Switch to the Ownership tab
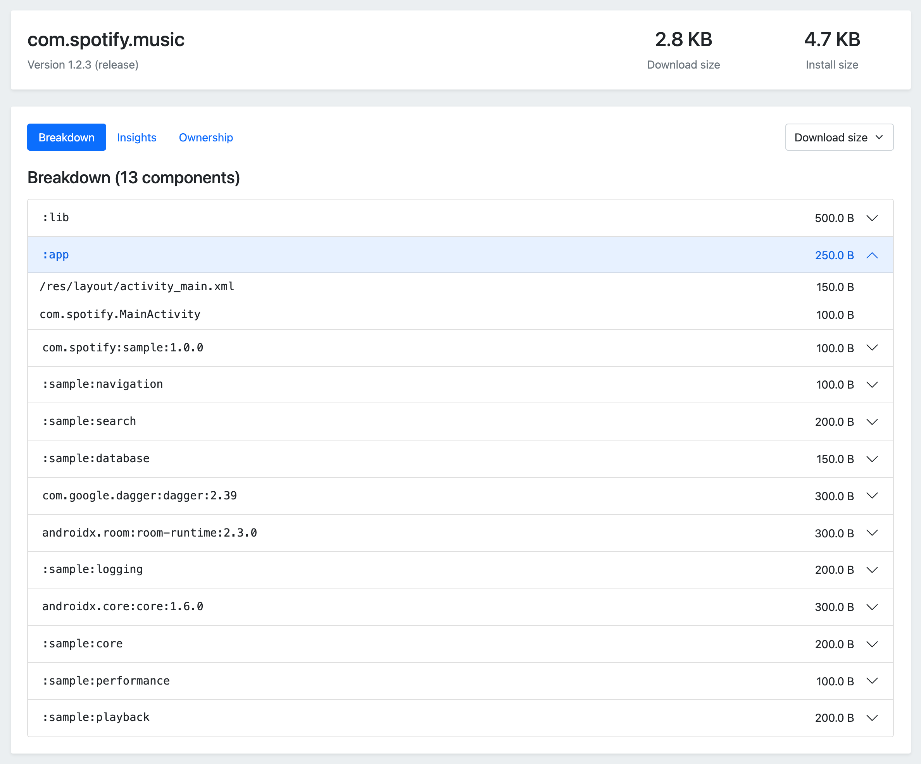 click(x=206, y=138)
